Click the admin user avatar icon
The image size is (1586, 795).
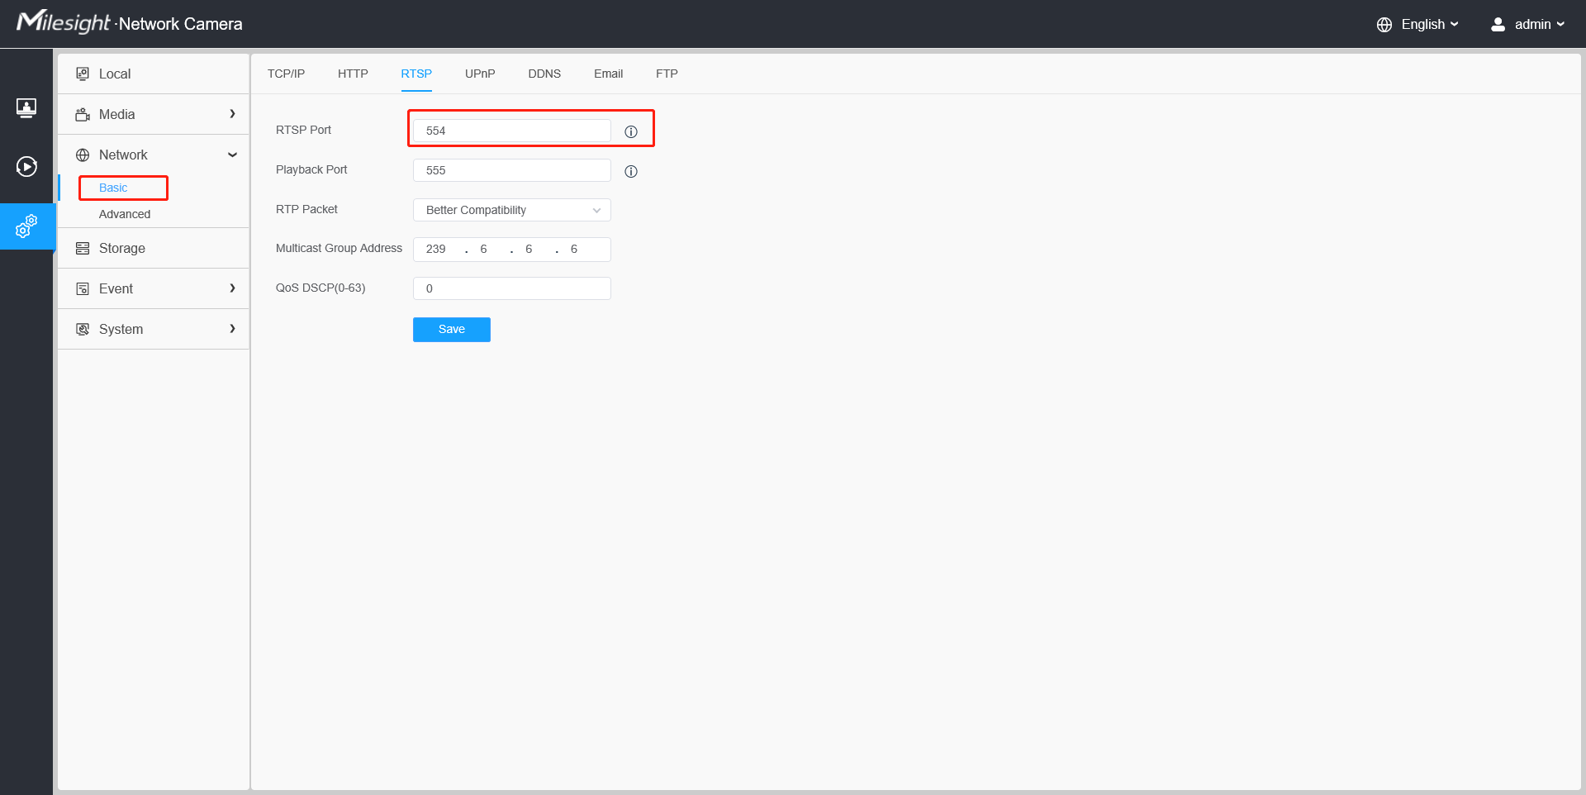click(x=1498, y=25)
